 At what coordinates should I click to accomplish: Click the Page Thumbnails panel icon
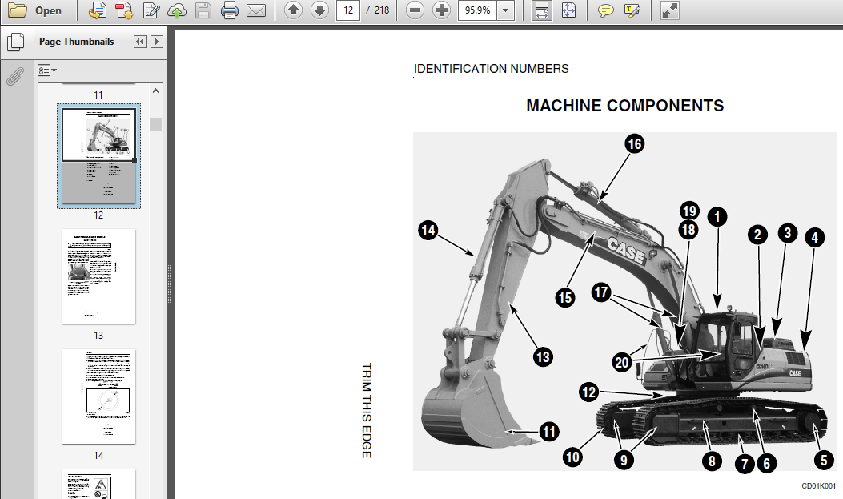point(15,42)
